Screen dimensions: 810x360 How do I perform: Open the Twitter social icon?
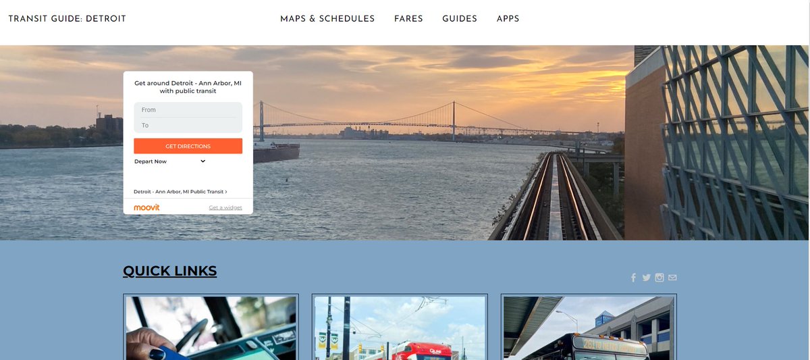click(647, 278)
